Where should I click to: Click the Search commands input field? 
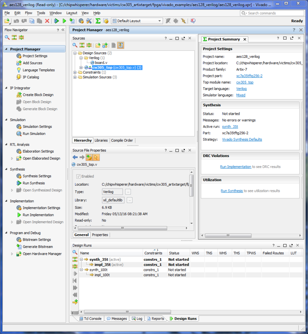[x=272, y=13]
